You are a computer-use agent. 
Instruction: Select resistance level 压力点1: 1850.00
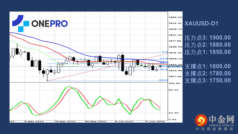[x=208, y=52]
